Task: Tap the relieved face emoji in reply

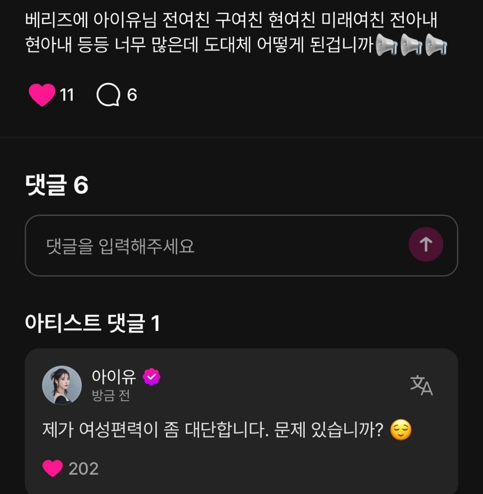Action: click(400, 430)
